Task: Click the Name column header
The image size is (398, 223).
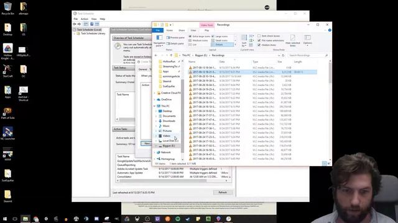Action: tap(192, 62)
